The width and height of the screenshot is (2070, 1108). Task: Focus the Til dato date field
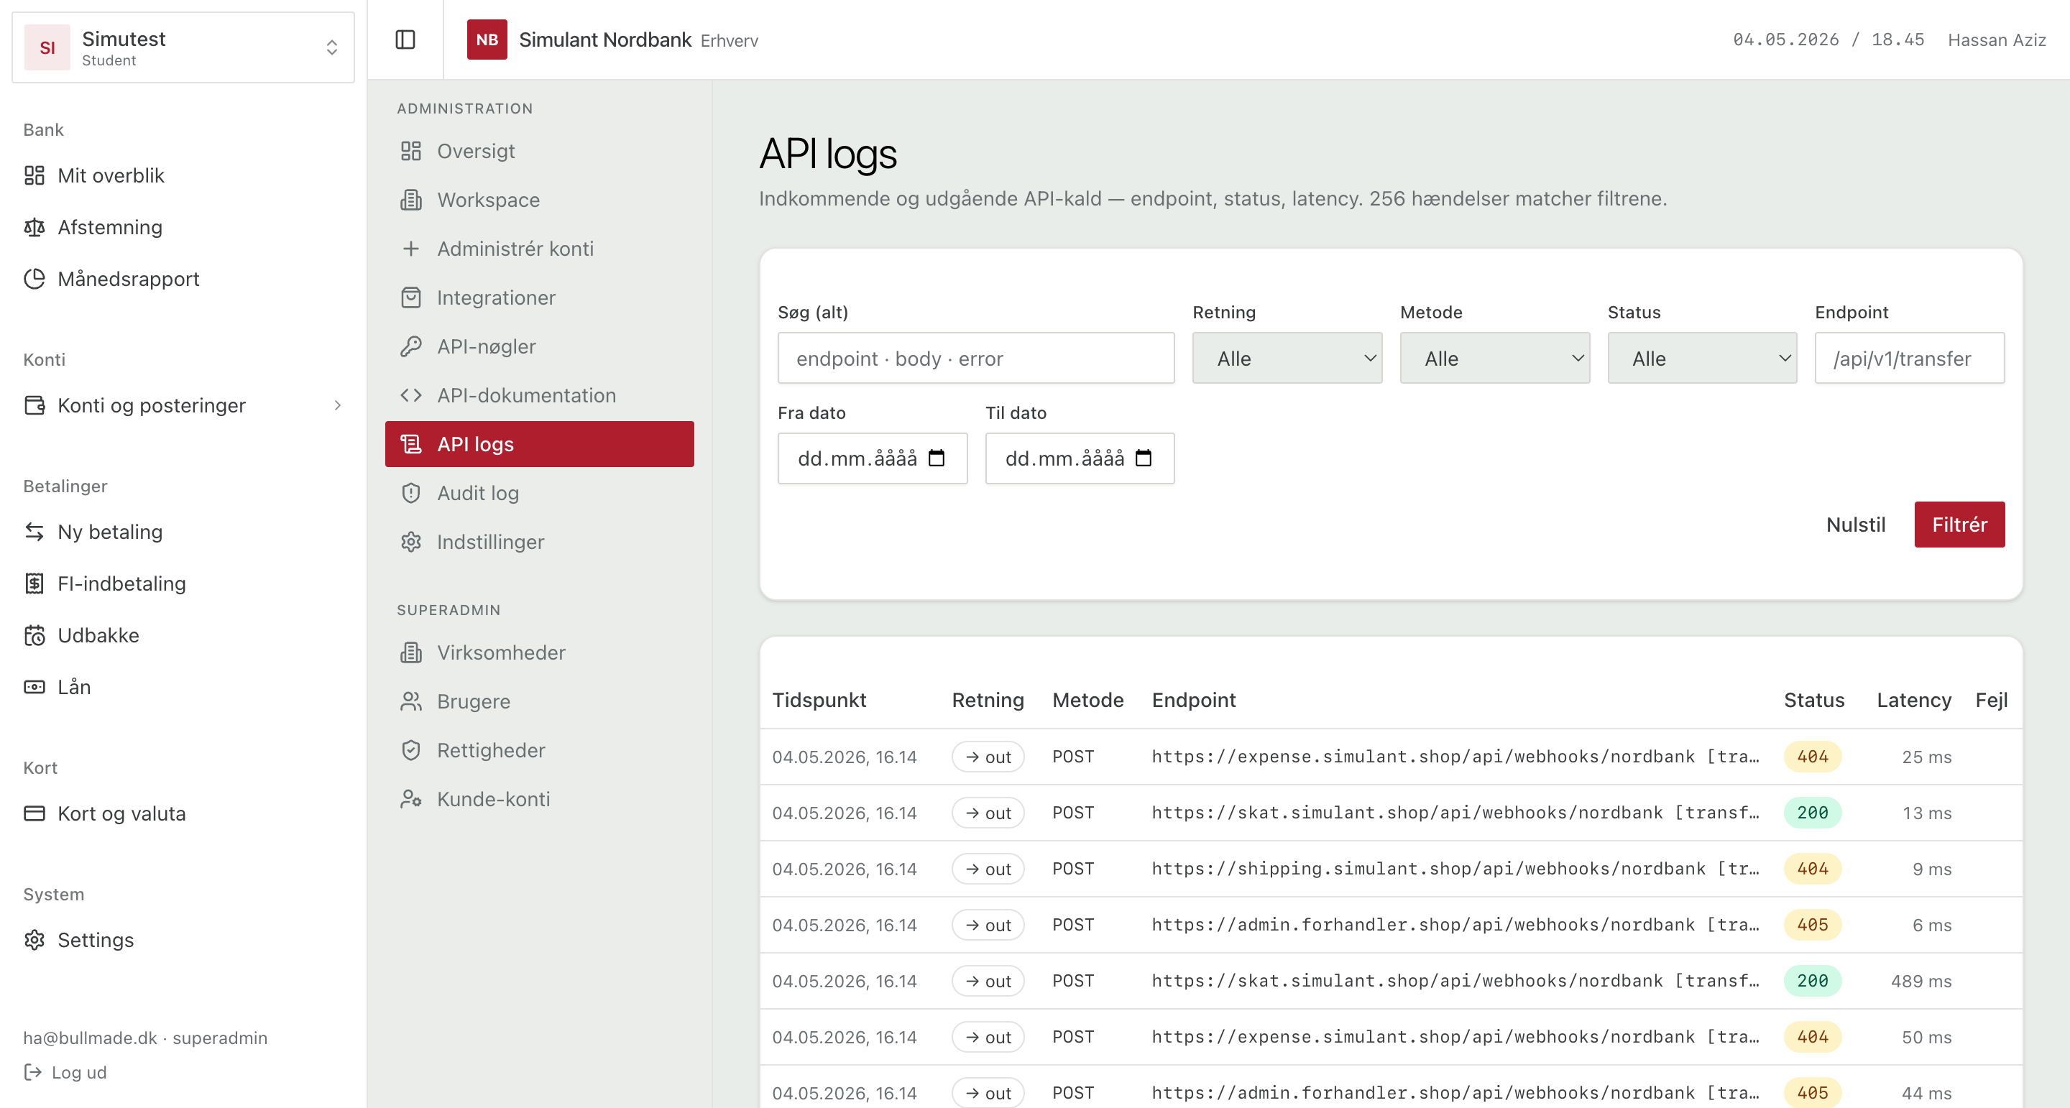coord(1079,458)
